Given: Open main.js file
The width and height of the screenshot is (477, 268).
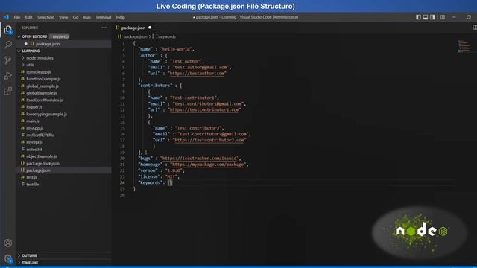Looking at the screenshot, I should [33, 121].
